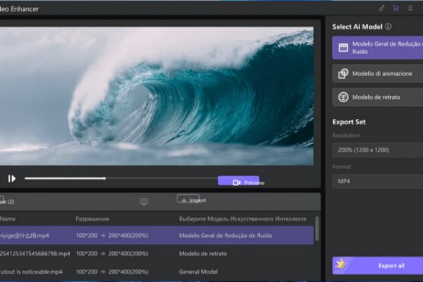The image size is (423, 282).
Task: Select the 'cutout is noticeable.mp4' file row
Action: (x=157, y=271)
